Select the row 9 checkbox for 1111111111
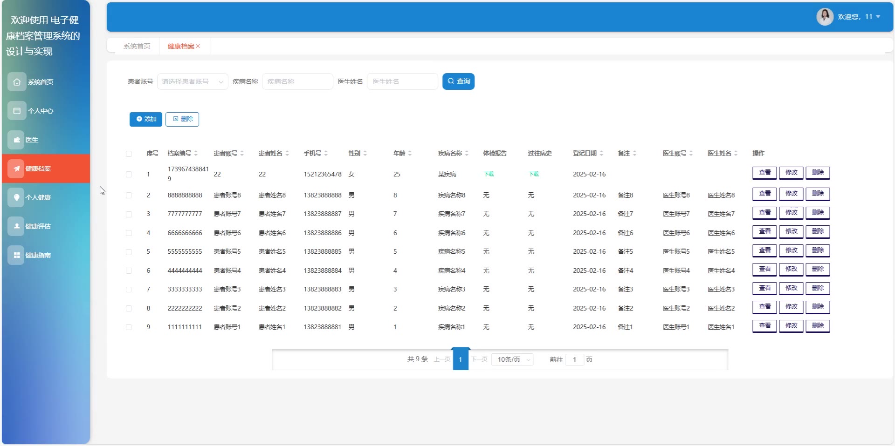 coord(129,327)
